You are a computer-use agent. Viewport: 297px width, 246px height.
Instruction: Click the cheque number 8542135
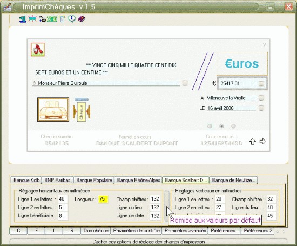(x=57, y=143)
